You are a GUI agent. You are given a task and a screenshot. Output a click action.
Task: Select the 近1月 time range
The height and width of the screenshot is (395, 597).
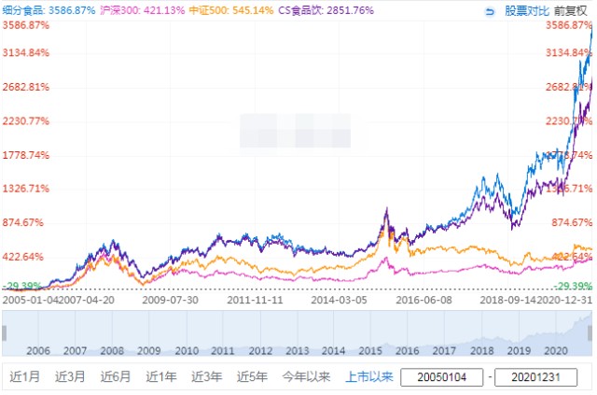pos(25,377)
